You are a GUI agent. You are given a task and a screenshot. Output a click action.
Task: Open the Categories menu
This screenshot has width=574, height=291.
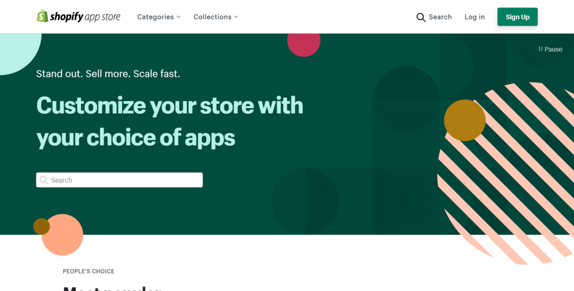pyautogui.click(x=155, y=17)
